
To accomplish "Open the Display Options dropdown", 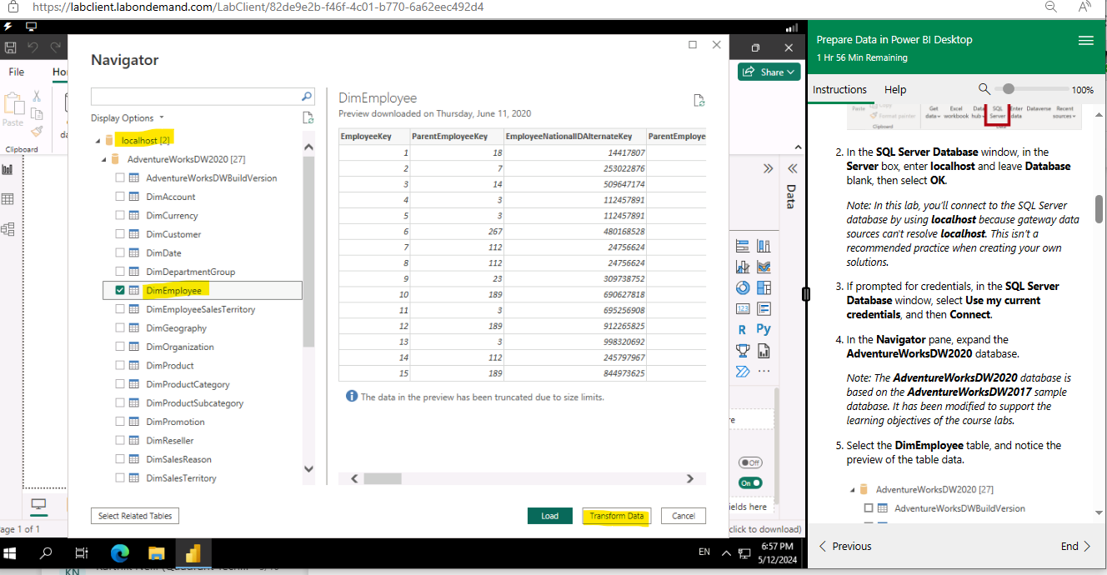I will [x=128, y=117].
